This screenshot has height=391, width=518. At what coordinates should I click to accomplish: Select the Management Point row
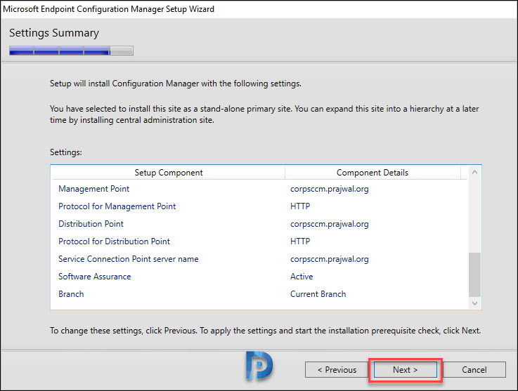point(259,189)
